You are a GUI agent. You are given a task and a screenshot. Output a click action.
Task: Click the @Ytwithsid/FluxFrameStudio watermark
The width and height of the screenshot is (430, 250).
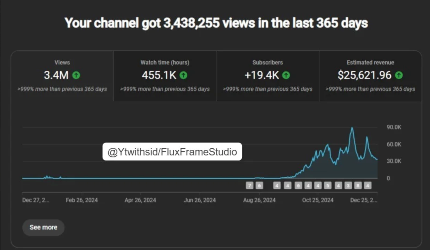pos(172,151)
